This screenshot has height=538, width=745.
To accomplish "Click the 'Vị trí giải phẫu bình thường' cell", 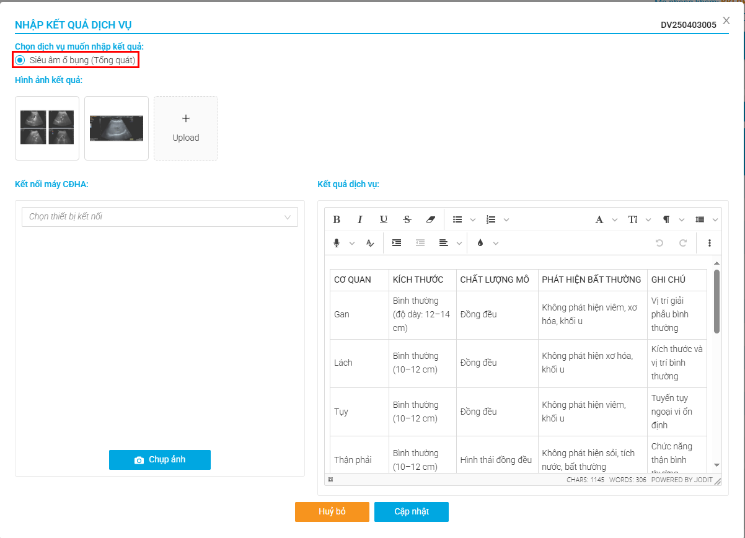I will click(x=677, y=314).
